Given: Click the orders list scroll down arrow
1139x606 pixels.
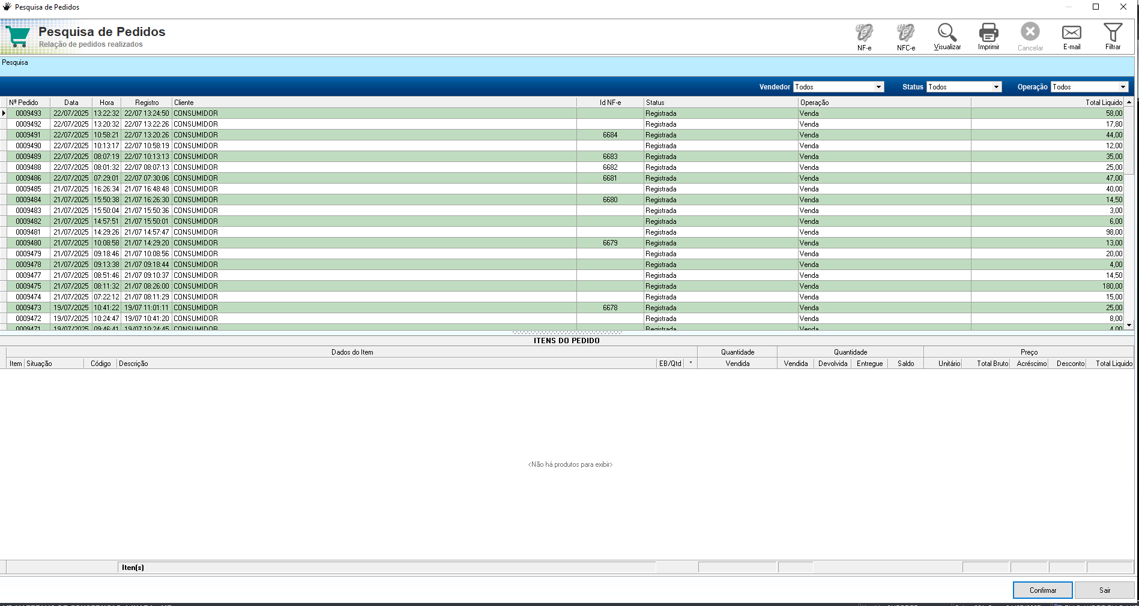Looking at the screenshot, I should click(1129, 325).
